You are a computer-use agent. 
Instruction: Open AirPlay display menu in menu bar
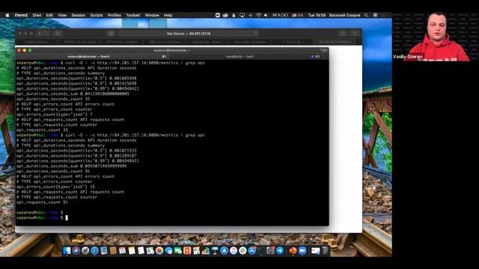point(242,15)
